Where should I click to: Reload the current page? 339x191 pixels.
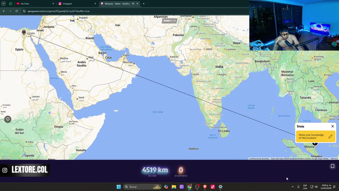point(16,11)
